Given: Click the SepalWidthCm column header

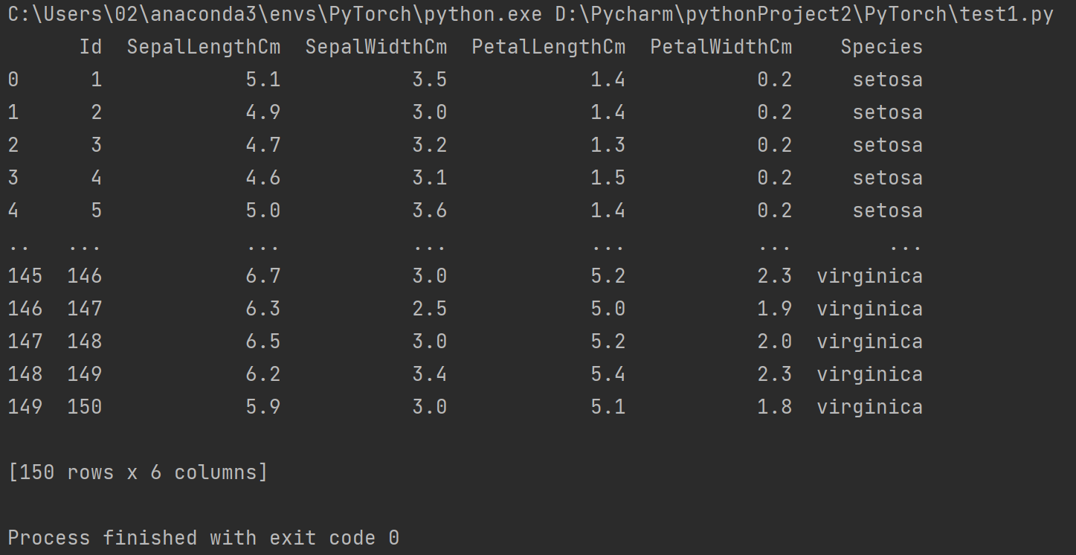Looking at the screenshot, I should point(376,47).
